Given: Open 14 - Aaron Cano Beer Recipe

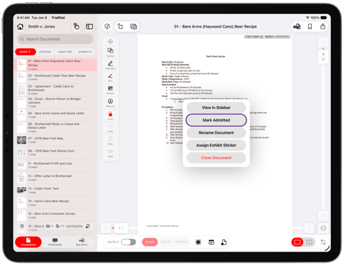Looking at the screenshot, I should tap(55, 203).
